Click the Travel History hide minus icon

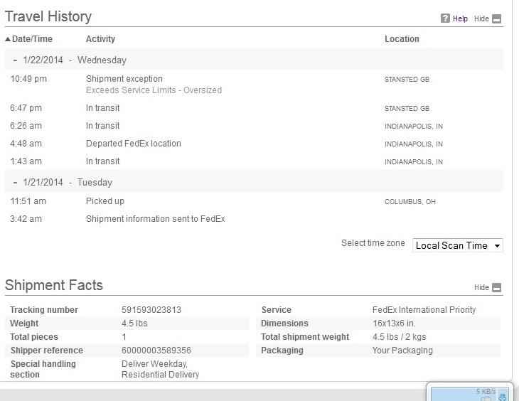click(x=497, y=19)
